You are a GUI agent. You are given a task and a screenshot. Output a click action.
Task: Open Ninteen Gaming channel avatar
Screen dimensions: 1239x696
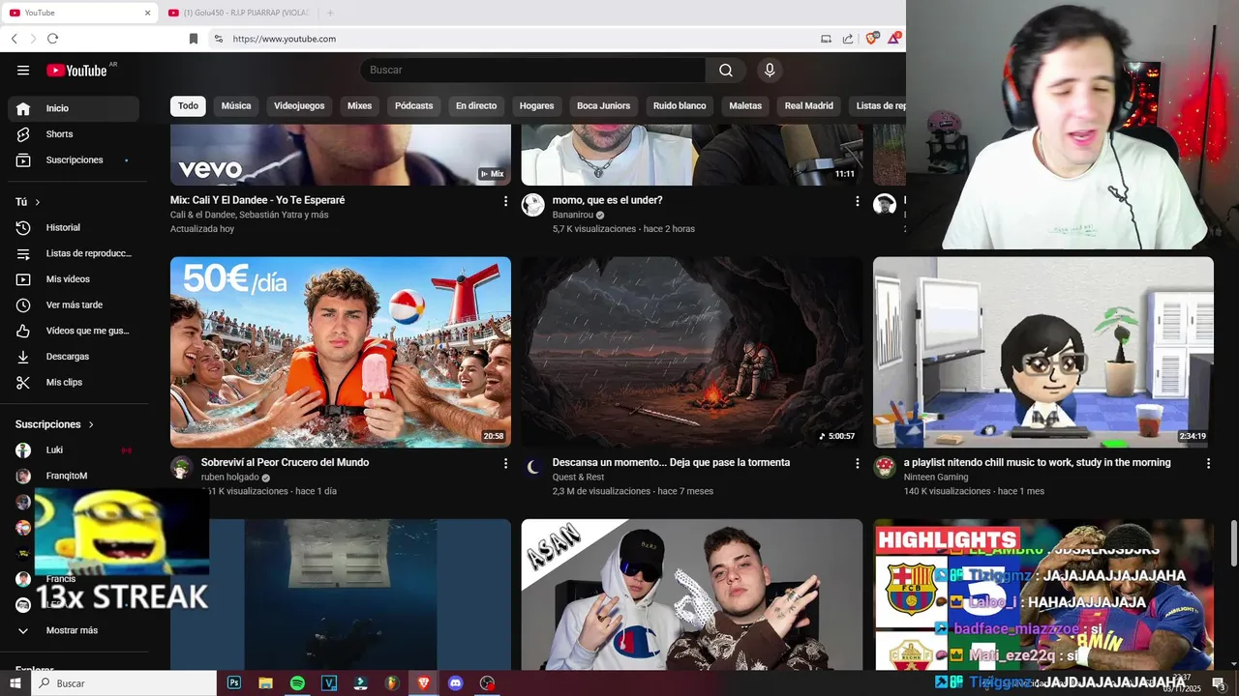pyautogui.click(x=885, y=468)
